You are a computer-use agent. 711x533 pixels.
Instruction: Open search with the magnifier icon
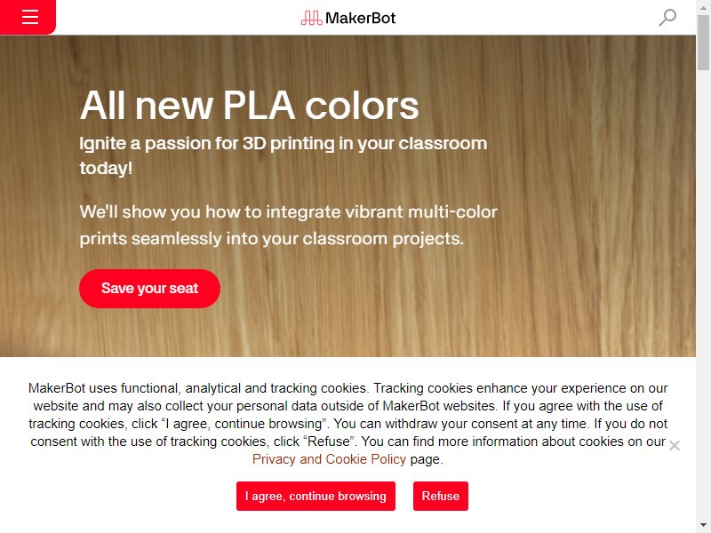point(667,18)
